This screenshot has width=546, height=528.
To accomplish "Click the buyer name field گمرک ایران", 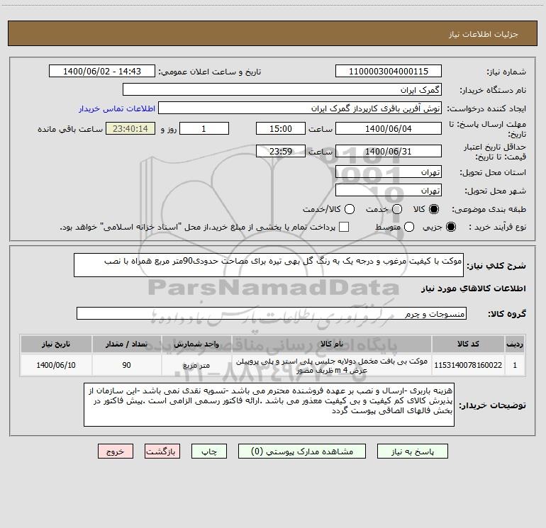I will tap(282, 90).
